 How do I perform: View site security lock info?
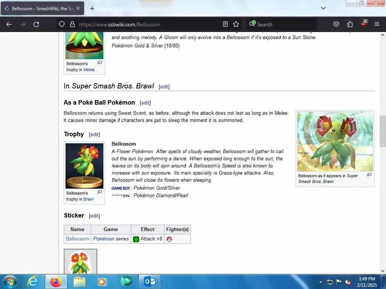click(x=72, y=24)
